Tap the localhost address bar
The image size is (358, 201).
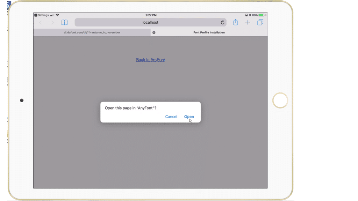pos(150,22)
